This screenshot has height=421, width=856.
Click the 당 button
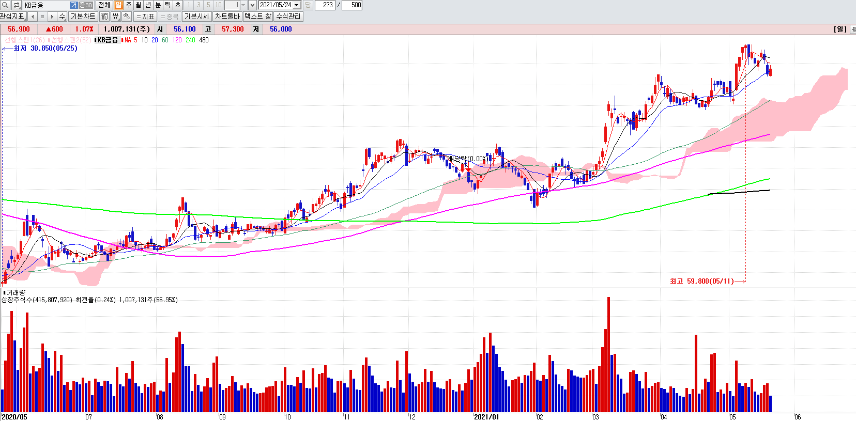coord(308,5)
